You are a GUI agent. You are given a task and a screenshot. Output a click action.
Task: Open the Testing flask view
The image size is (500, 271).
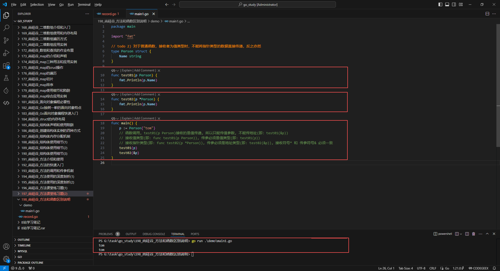6,78
